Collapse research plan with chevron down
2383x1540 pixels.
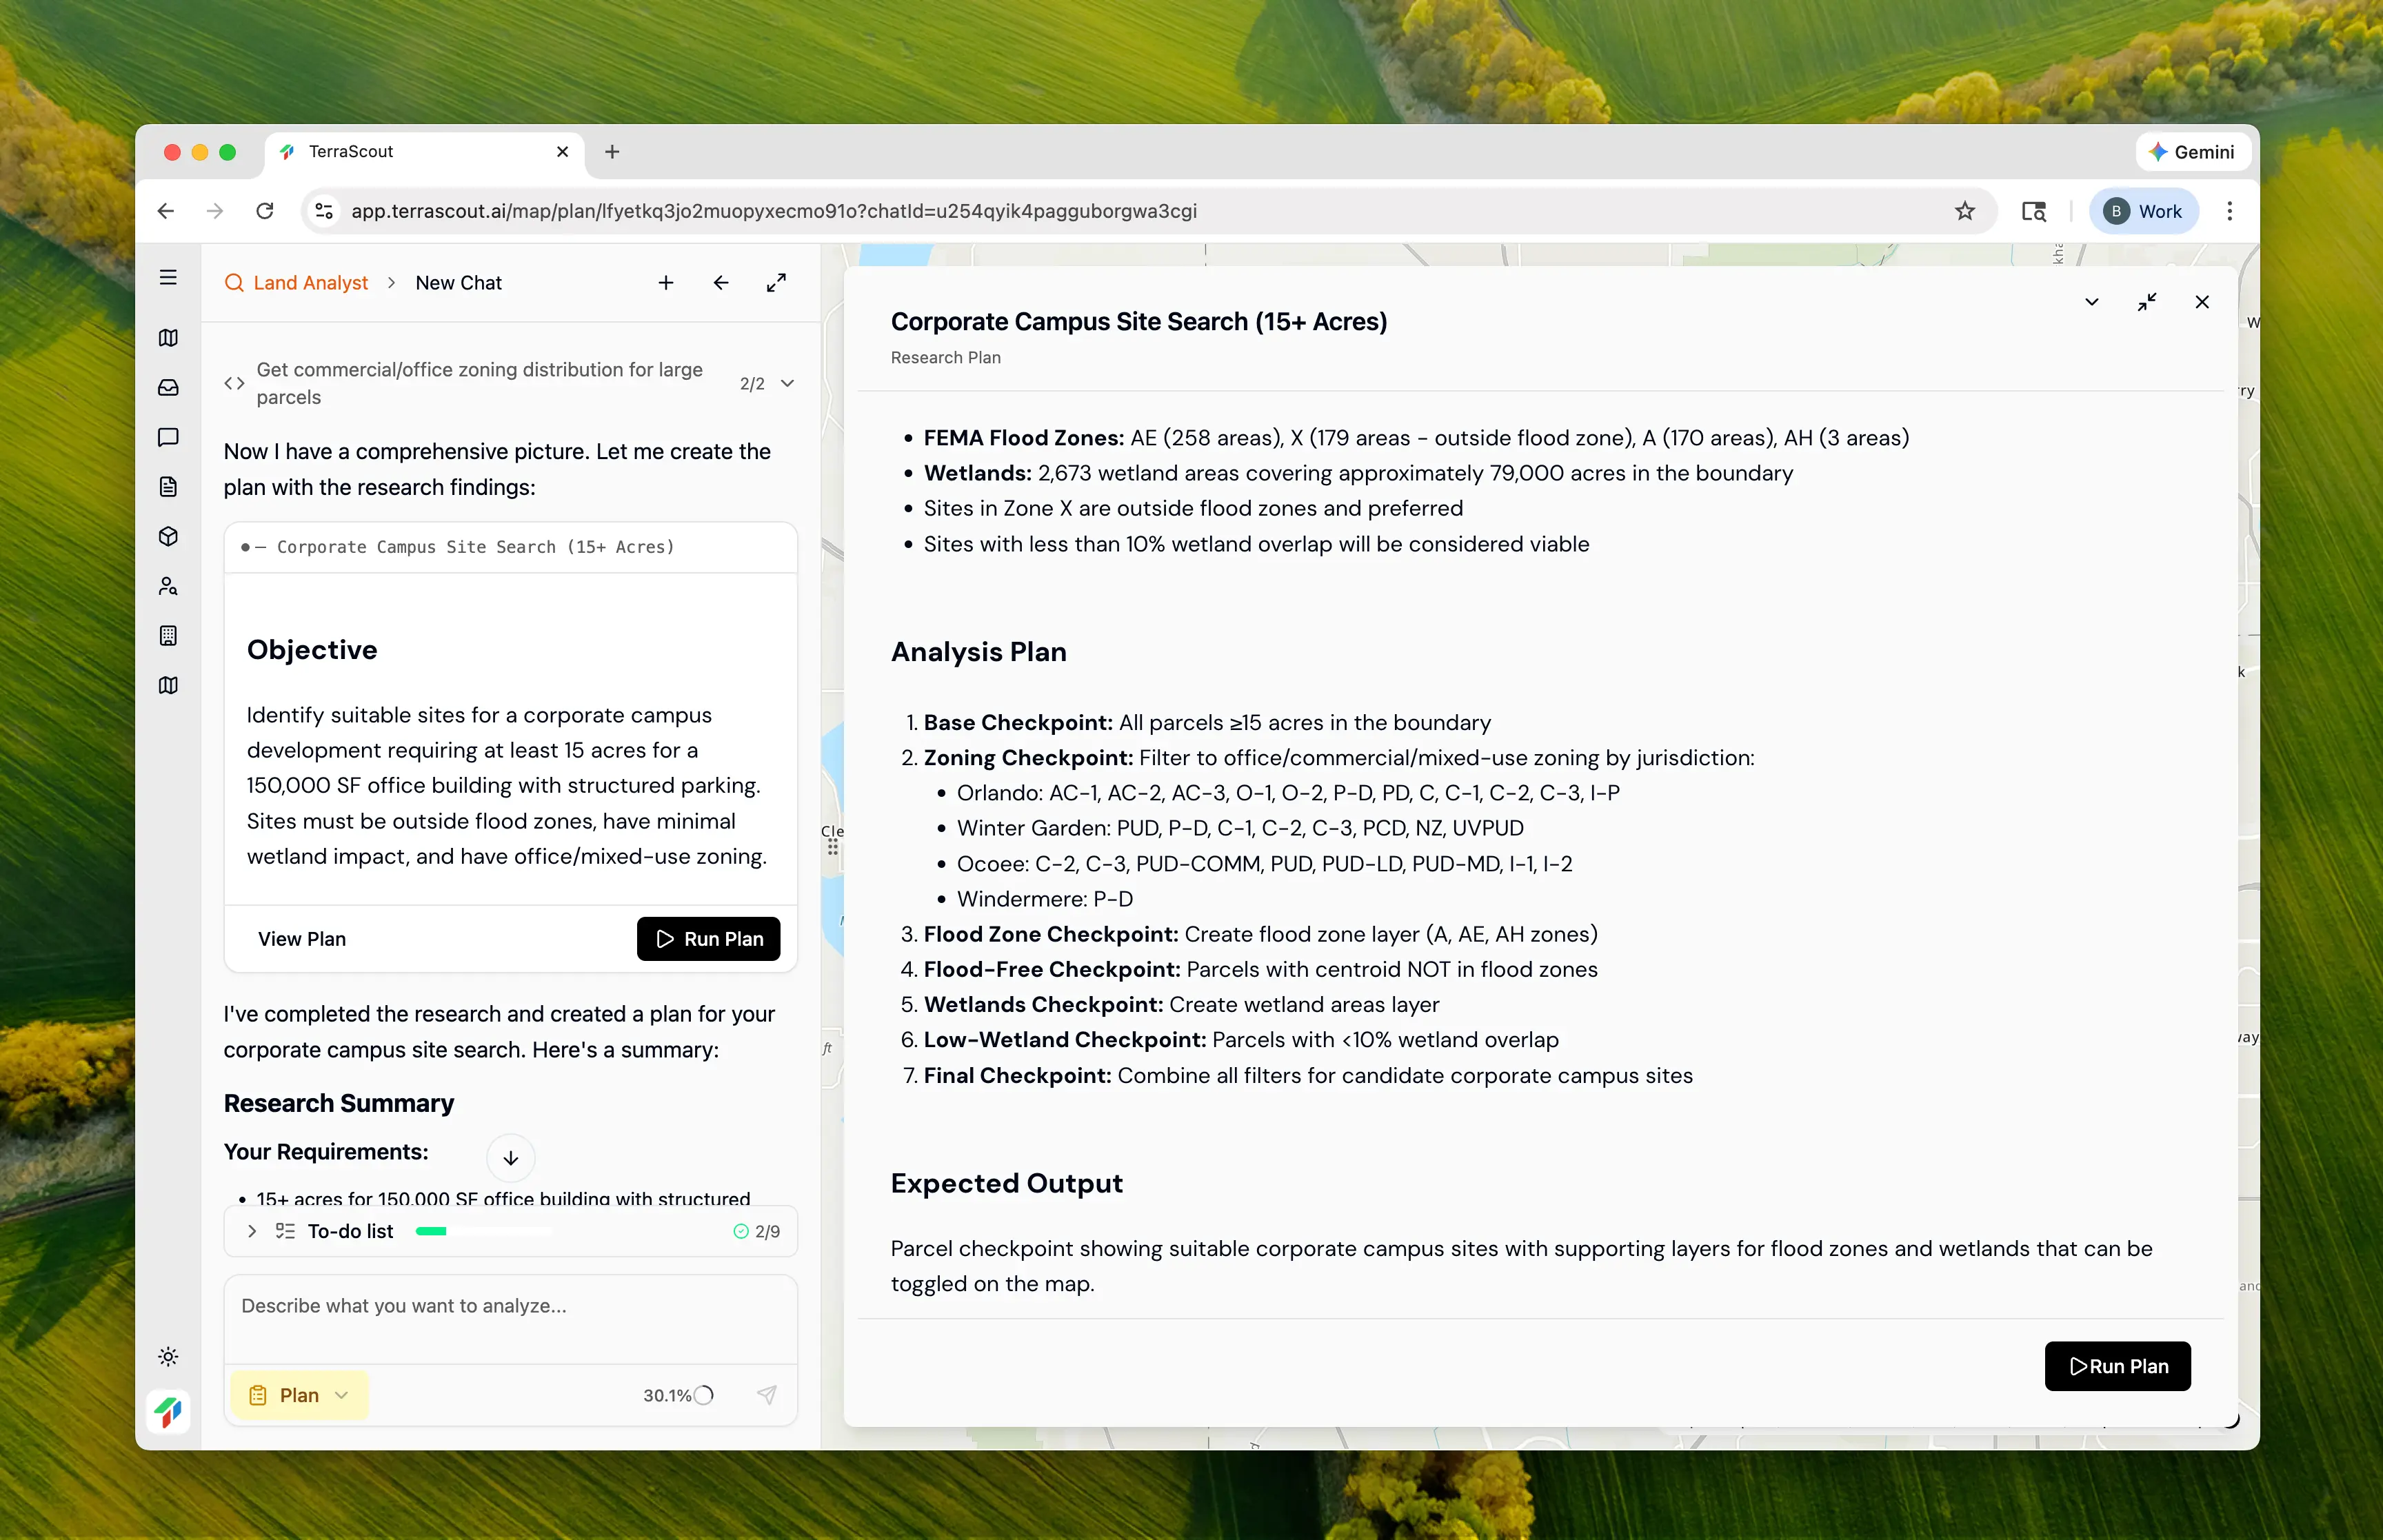click(x=2091, y=302)
